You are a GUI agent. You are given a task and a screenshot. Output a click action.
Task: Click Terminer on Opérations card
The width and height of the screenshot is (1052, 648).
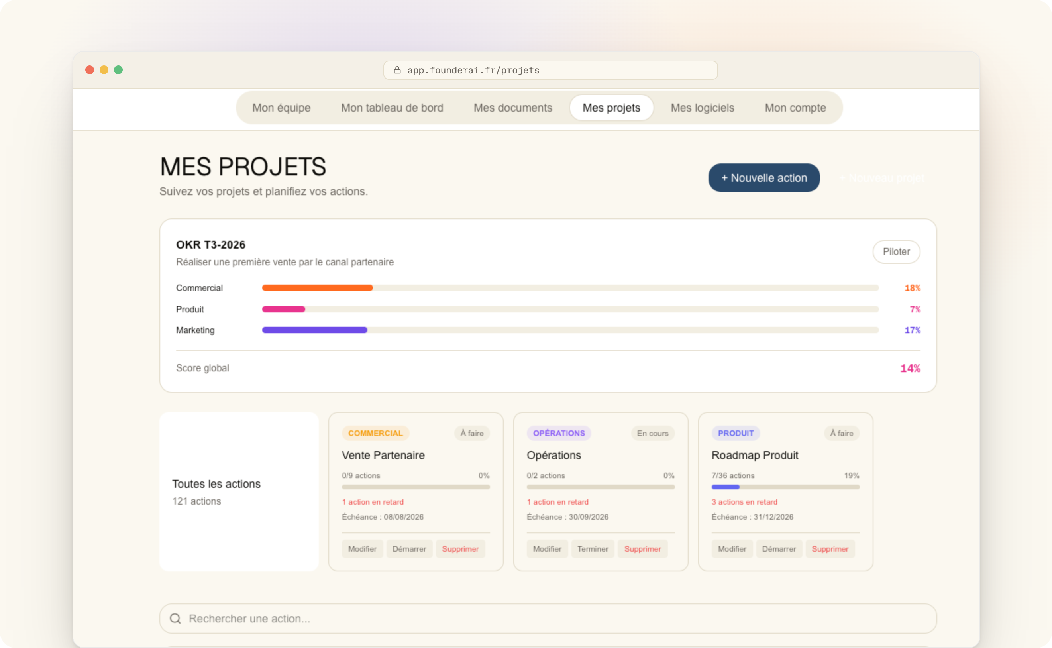(x=593, y=549)
